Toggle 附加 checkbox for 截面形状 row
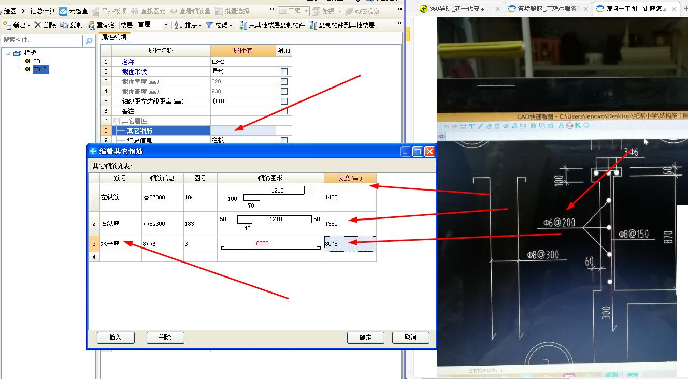Screen dimensions: 688x379 click(284, 71)
